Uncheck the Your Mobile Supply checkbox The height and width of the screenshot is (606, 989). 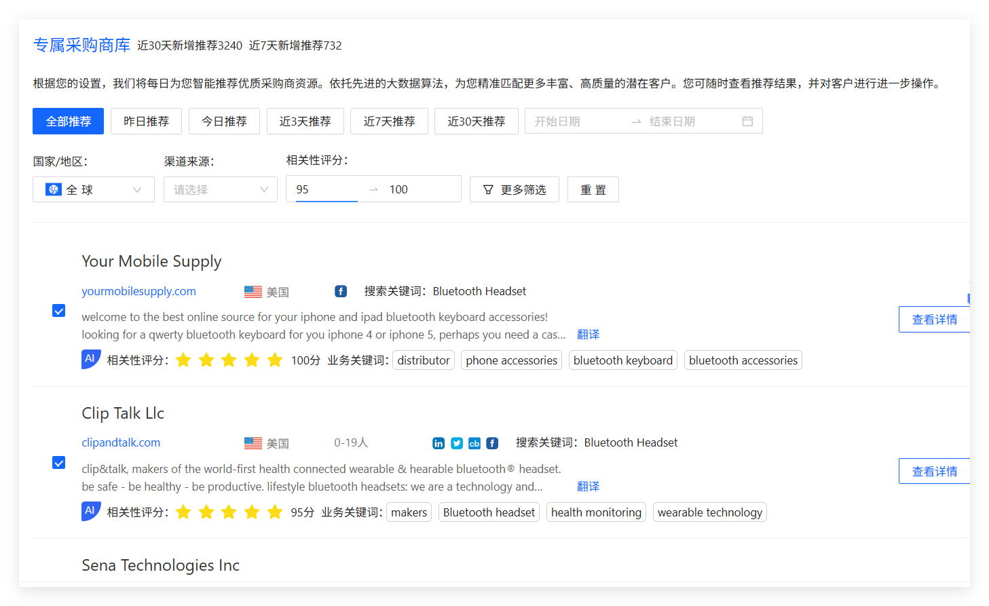(59, 311)
